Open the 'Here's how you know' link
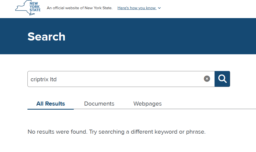Screen dimensions: 256x152 [136, 8]
